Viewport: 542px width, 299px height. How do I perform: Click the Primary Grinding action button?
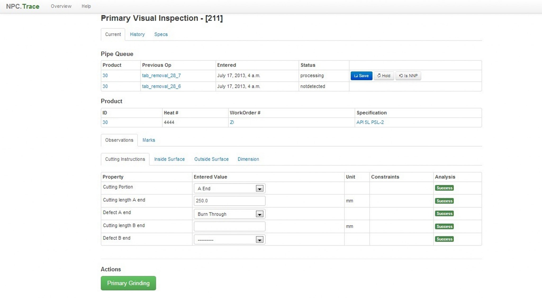[x=128, y=283]
